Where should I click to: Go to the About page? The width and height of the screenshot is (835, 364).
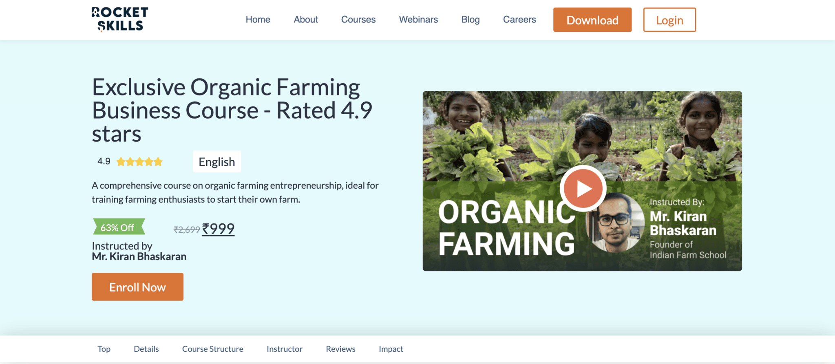[x=306, y=20]
